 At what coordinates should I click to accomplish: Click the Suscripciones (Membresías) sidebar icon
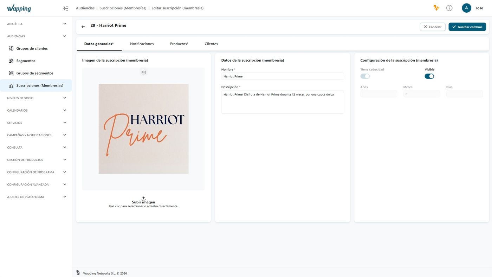[x=11, y=86]
